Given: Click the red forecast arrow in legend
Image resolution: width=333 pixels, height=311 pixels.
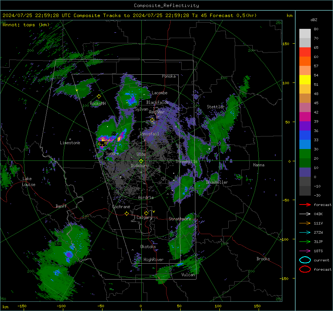Looking at the screenshot, I should (x=305, y=204).
